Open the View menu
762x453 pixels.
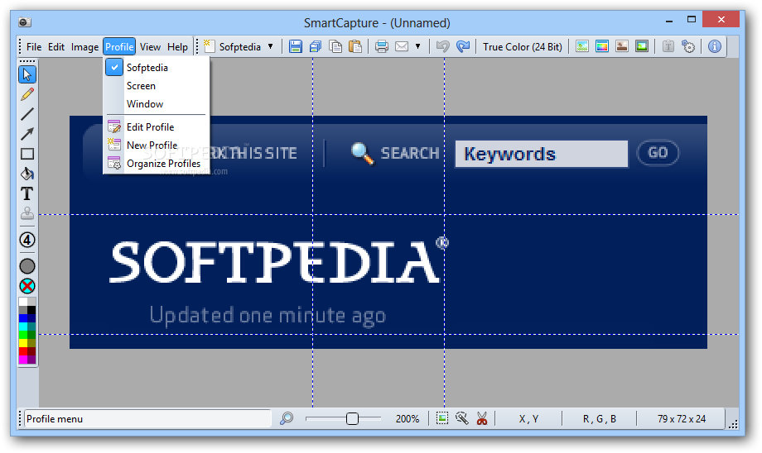tap(150, 46)
